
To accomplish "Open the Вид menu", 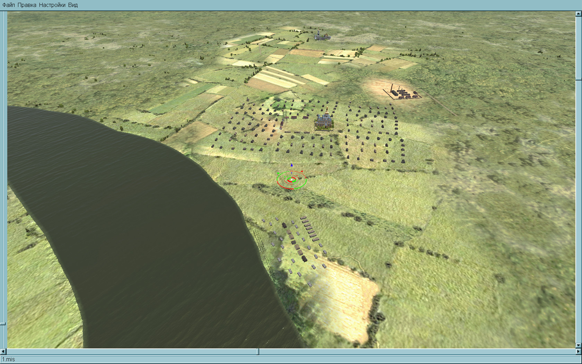I will [x=73, y=5].
